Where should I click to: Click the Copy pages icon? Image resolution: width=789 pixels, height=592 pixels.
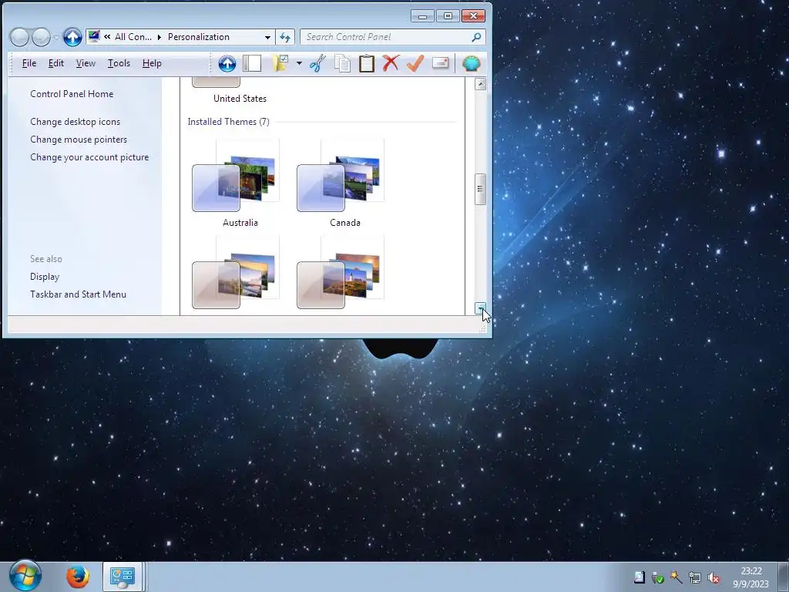click(342, 63)
